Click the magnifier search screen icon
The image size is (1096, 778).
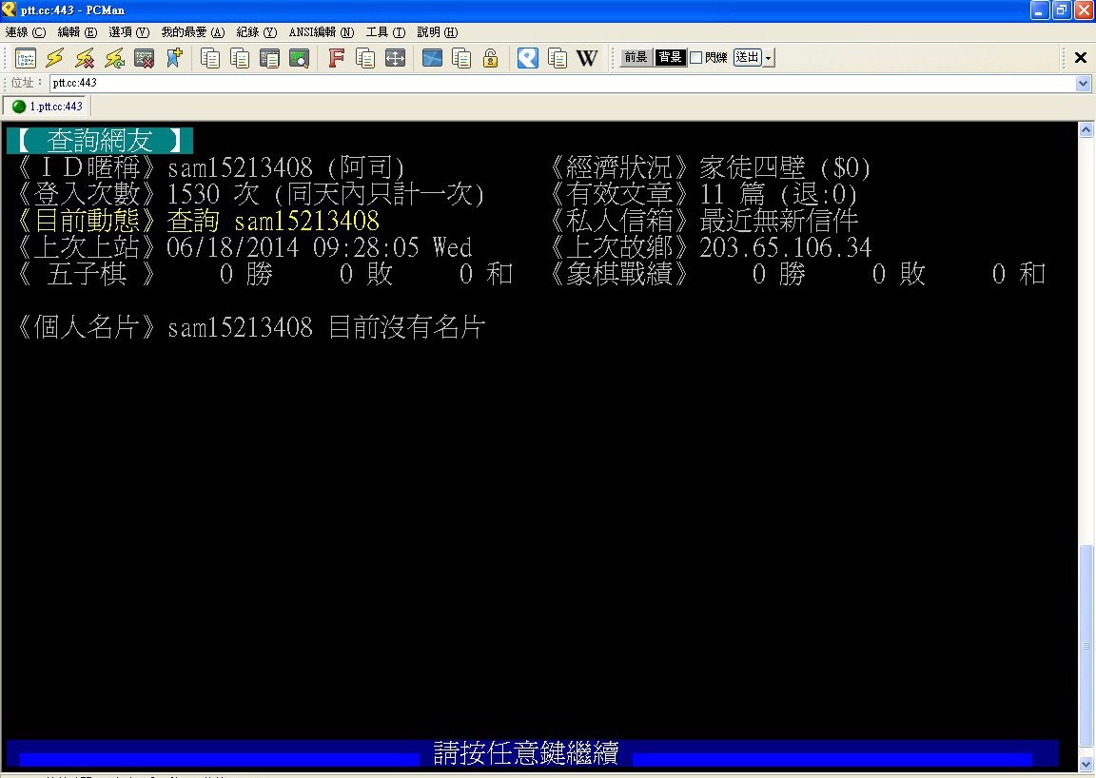(299, 58)
